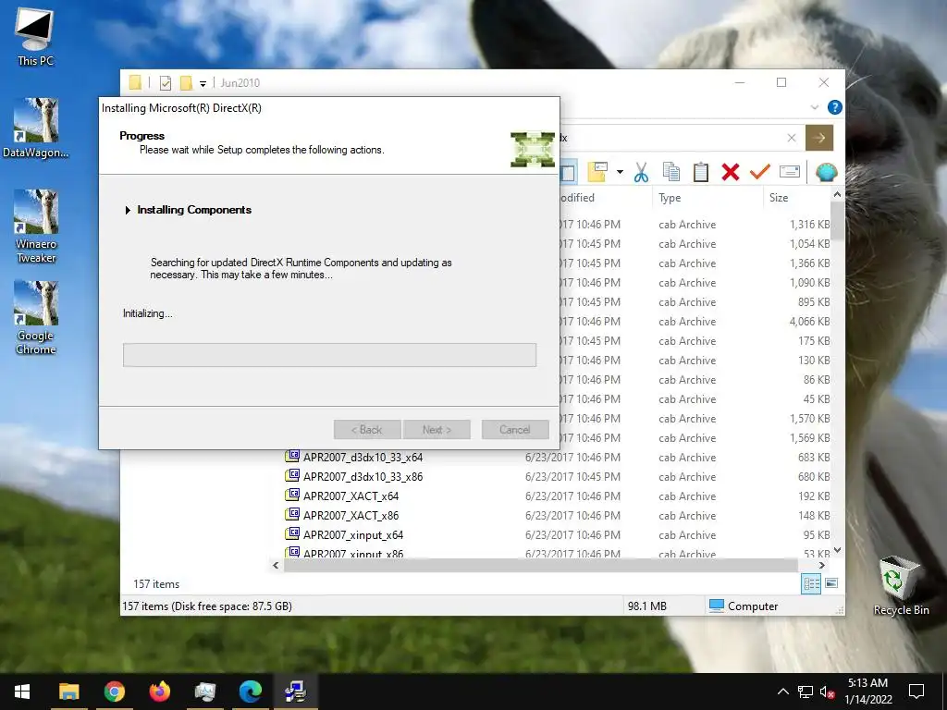Viewport: 947px width, 710px height.
Task: Click the Rename icon in Explorer toolbar
Action: (x=790, y=172)
